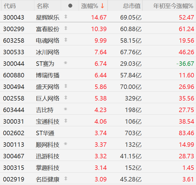Click stock code 300043

tap(14, 17)
